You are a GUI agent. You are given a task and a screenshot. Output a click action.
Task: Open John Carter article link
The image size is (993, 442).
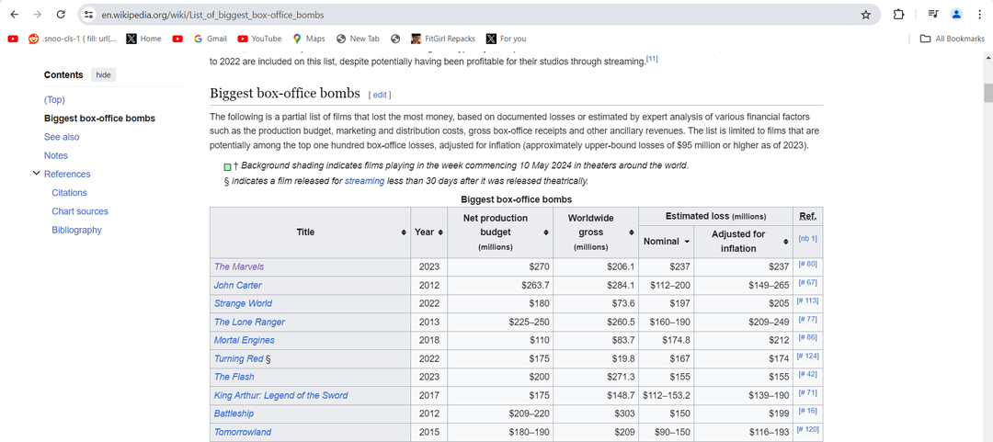point(237,285)
